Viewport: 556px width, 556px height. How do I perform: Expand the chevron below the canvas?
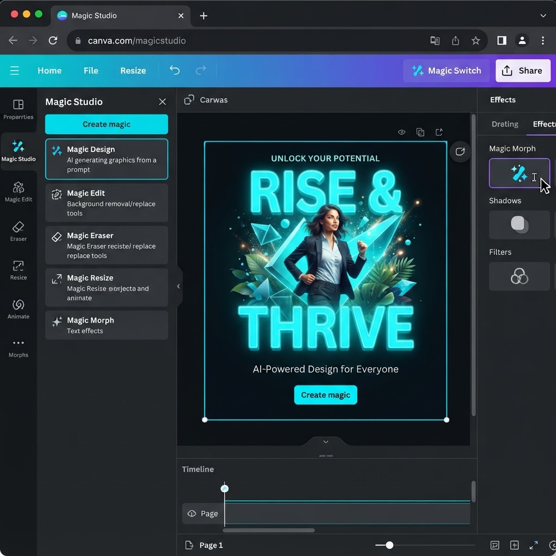pos(326,442)
